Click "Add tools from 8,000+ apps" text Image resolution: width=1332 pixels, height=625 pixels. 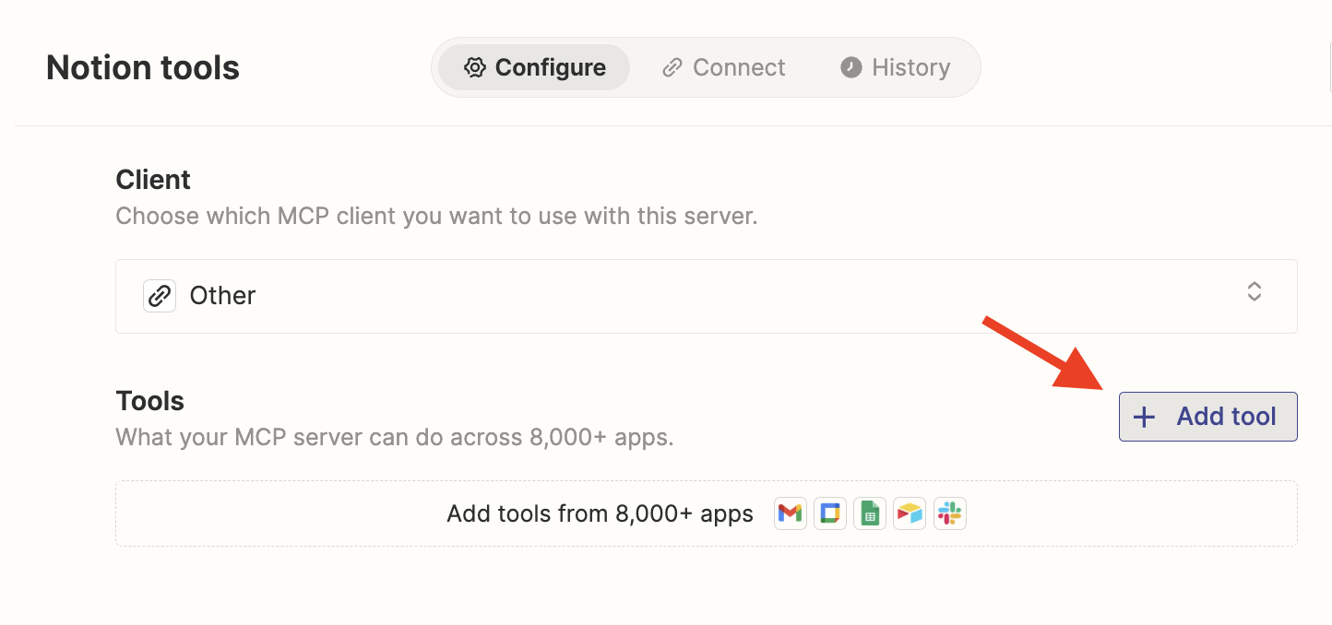601,513
